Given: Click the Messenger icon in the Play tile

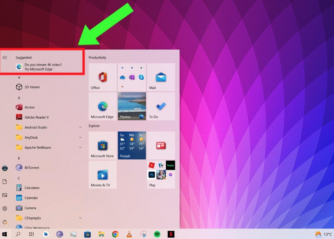Looking at the screenshot, I should (171, 175).
